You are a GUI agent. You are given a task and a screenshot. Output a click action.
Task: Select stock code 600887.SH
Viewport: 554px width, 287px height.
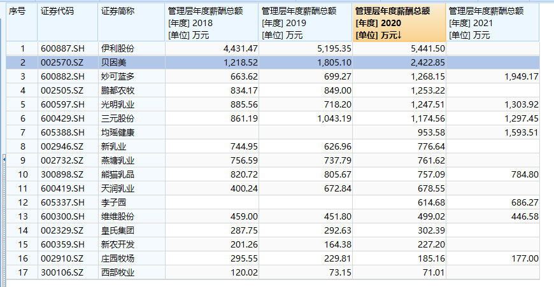[62, 48]
